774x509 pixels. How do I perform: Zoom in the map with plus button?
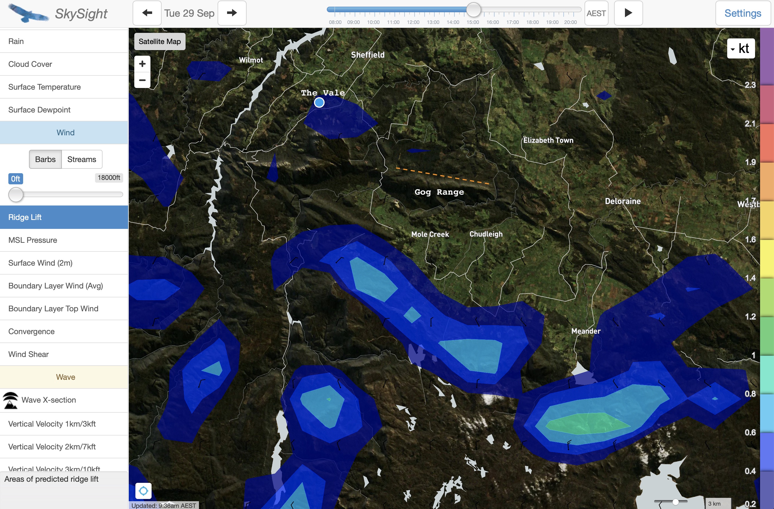[142, 64]
